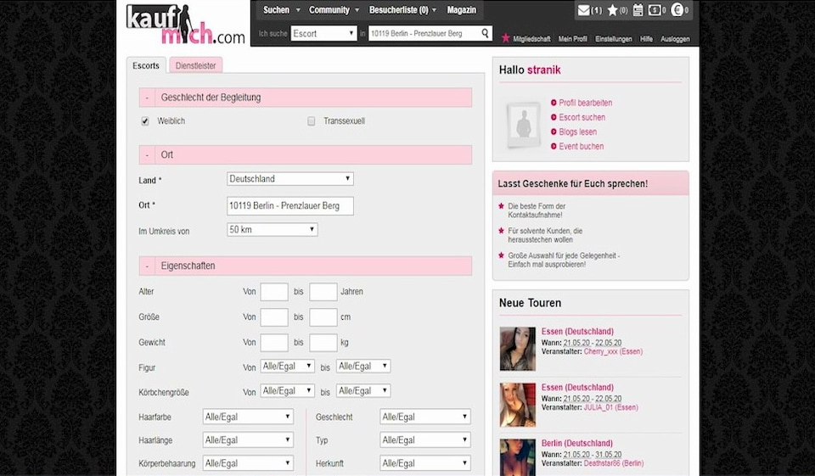Screen dimensions: 815x476
Task: Click the search magnifier icon in location field
Action: [486, 34]
